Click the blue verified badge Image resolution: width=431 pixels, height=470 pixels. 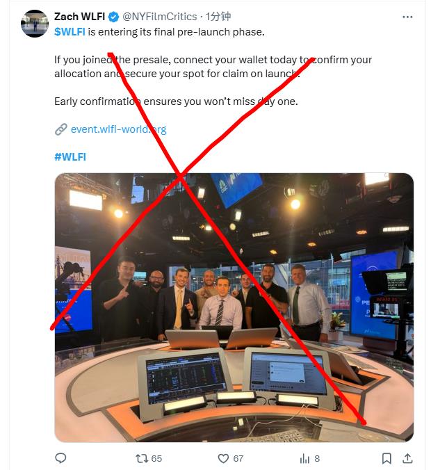(113, 17)
